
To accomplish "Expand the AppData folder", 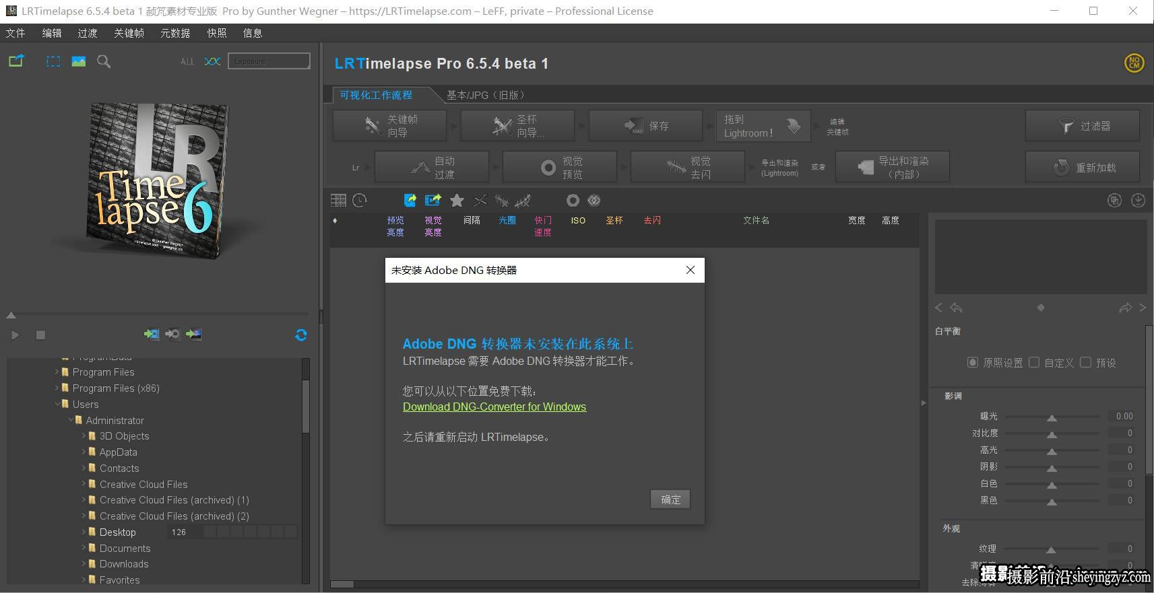I will click(x=84, y=452).
